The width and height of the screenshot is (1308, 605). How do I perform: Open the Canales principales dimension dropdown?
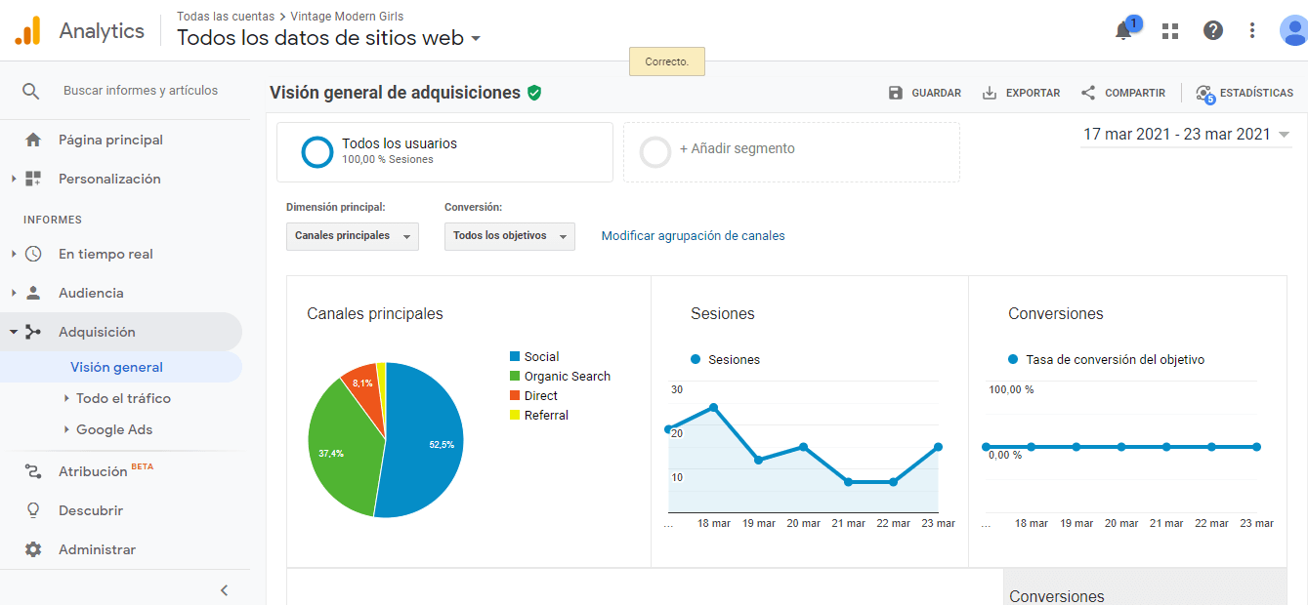352,236
